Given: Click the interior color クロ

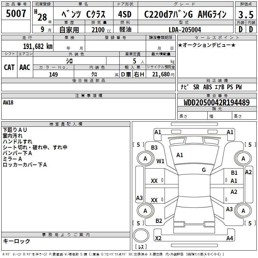Looking at the screenshot, I should pyautogui.click(x=94, y=74).
